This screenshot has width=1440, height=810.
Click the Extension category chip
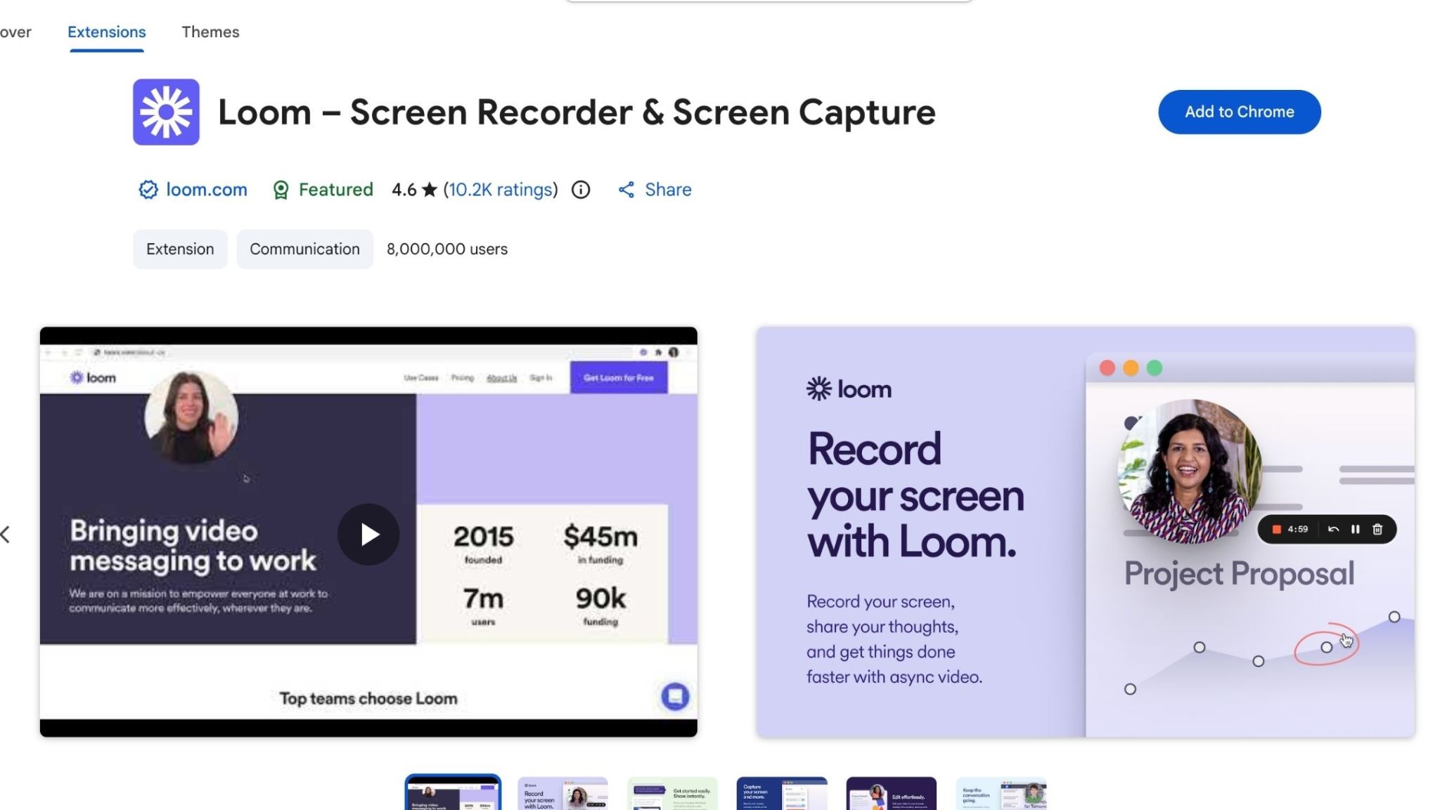coord(180,249)
